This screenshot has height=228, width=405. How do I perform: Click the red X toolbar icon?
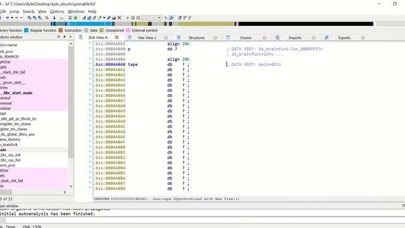click(x=119, y=18)
